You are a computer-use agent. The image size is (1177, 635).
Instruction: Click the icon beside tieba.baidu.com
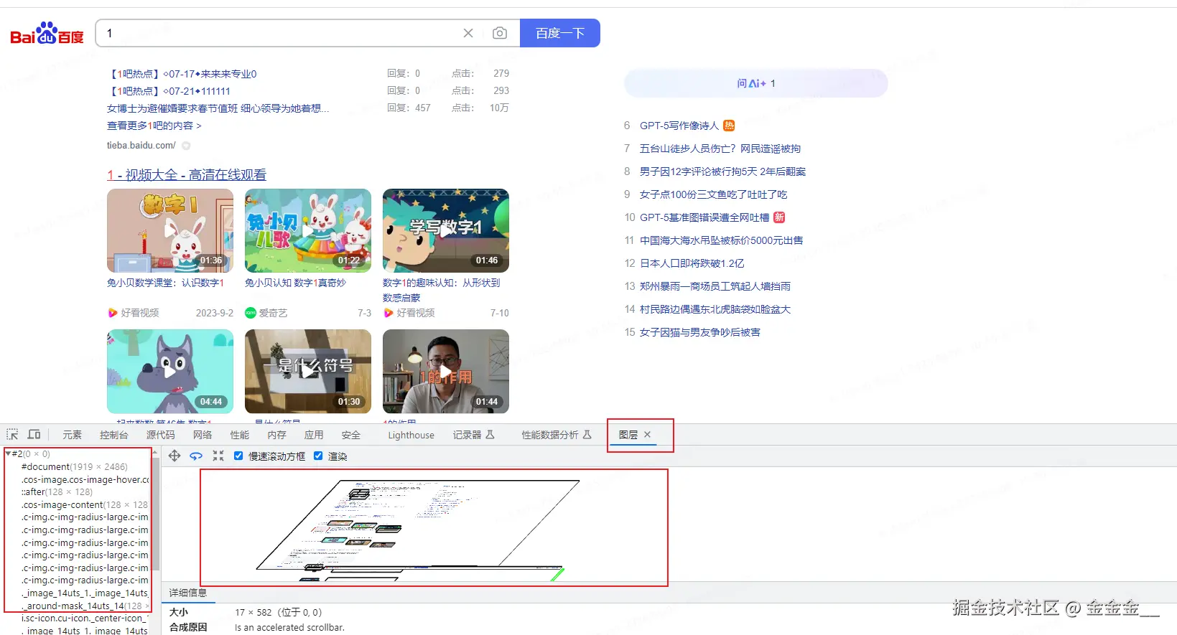pos(186,146)
